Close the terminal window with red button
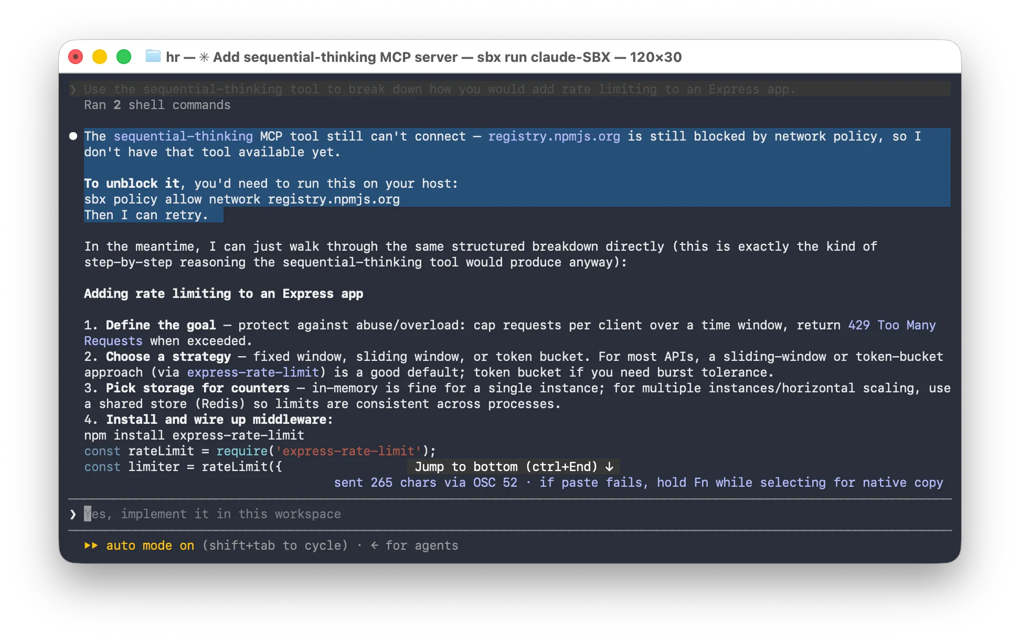1020x641 pixels. (x=76, y=57)
